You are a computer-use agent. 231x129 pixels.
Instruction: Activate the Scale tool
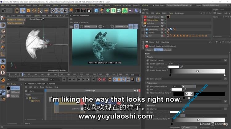click(x=28, y=10)
